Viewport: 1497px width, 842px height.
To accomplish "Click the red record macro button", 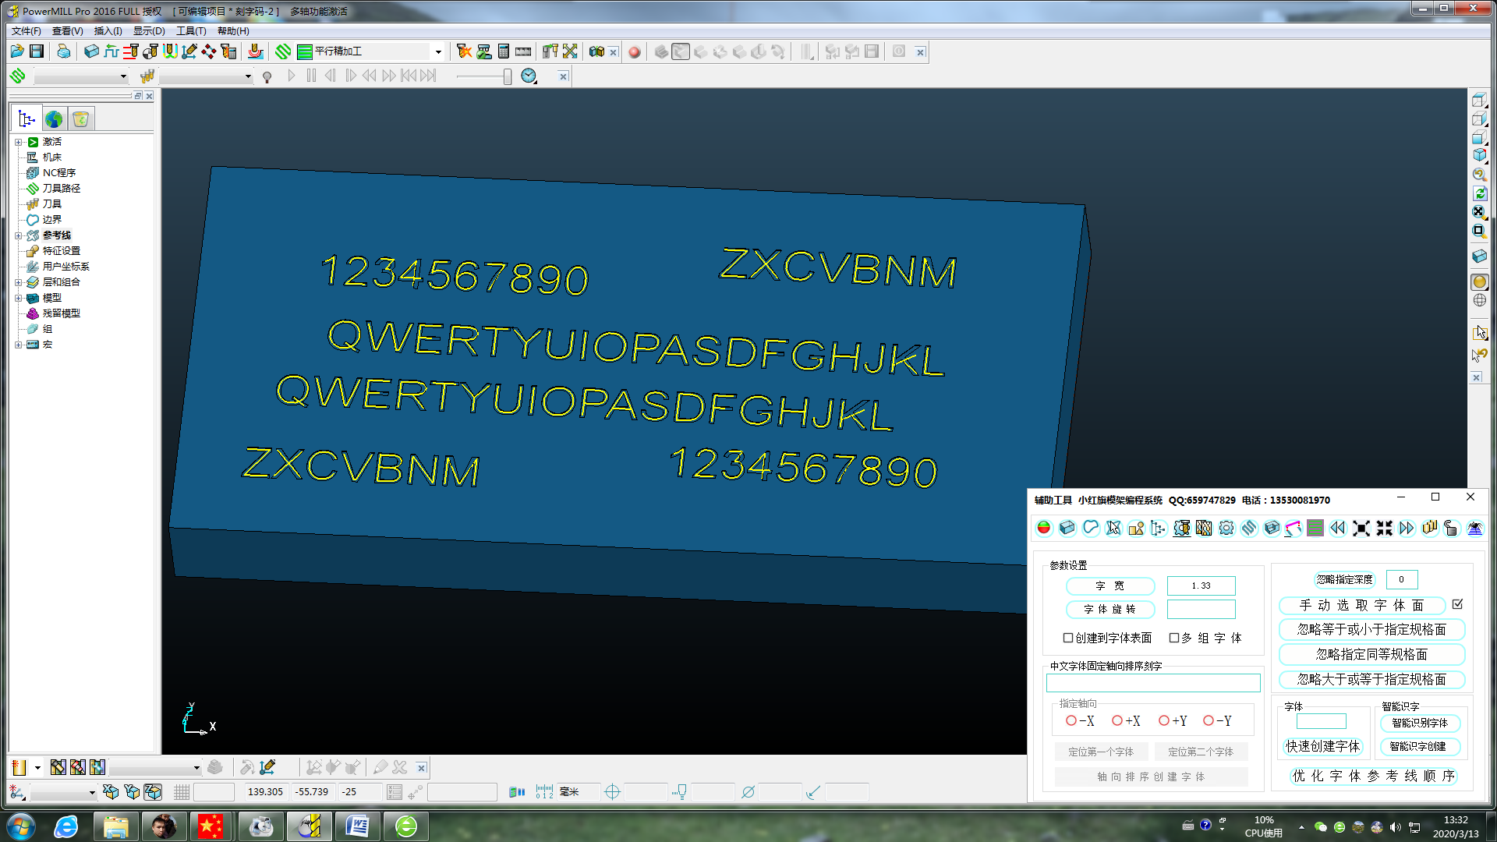I will (x=635, y=52).
